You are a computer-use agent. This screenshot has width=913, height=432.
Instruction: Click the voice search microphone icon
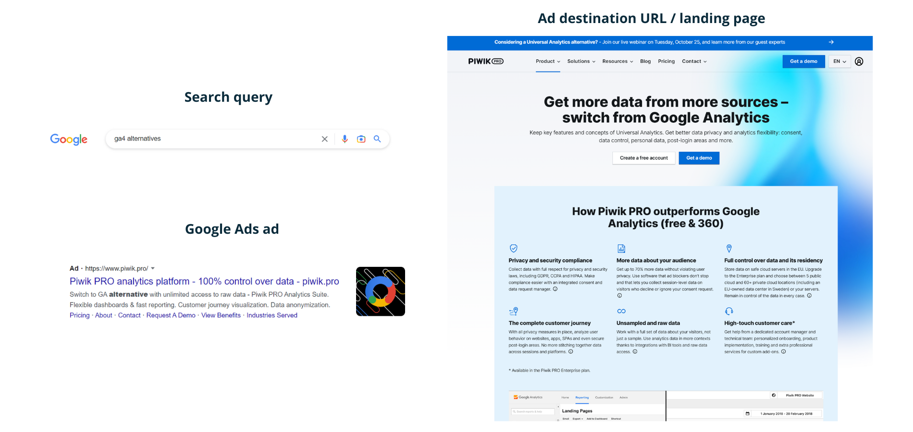tap(345, 139)
